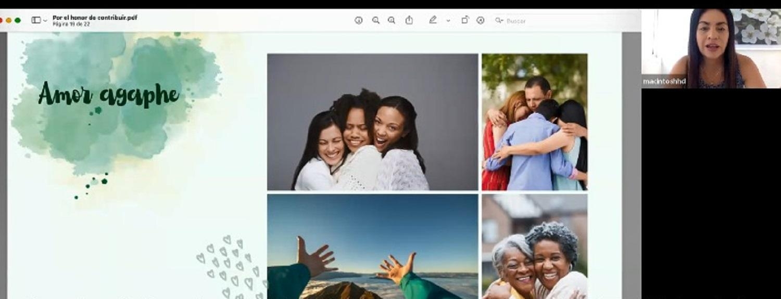The height and width of the screenshot is (299, 781).
Task: Click the green full-screen window button
Action: pyautogui.click(x=18, y=20)
